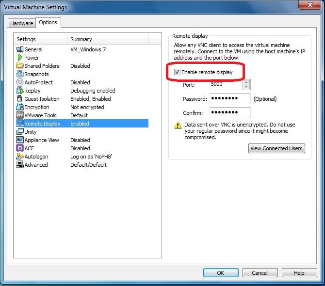Click the Guest Isolation padlock icon
325x286 pixels.
coord(19,98)
